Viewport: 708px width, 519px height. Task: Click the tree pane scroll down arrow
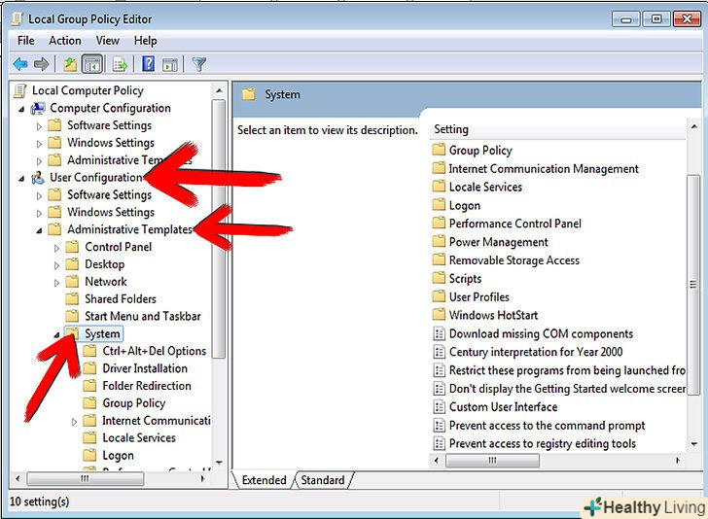[x=219, y=463]
